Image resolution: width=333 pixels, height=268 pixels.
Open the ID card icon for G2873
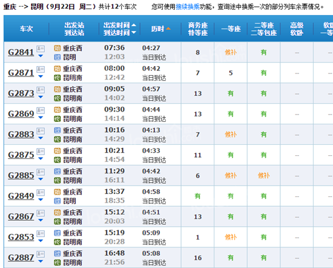pos(41,90)
